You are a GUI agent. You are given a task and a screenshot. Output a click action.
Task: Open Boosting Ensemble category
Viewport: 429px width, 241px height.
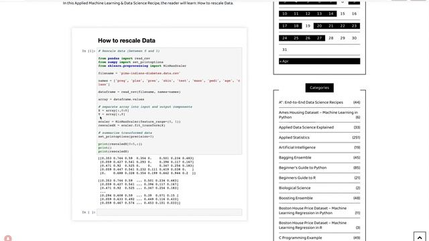coord(296,198)
